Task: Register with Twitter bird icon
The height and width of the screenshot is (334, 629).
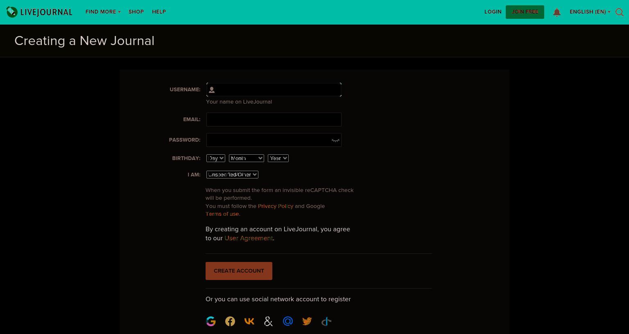Action: (x=307, y=321)
